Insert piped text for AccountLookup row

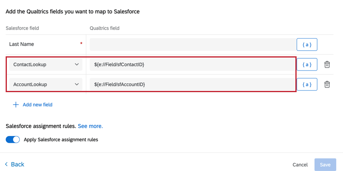307,84
